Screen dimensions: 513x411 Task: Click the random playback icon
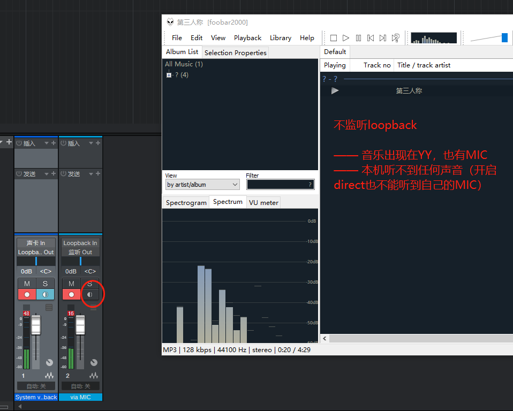(x=396, y=38)
